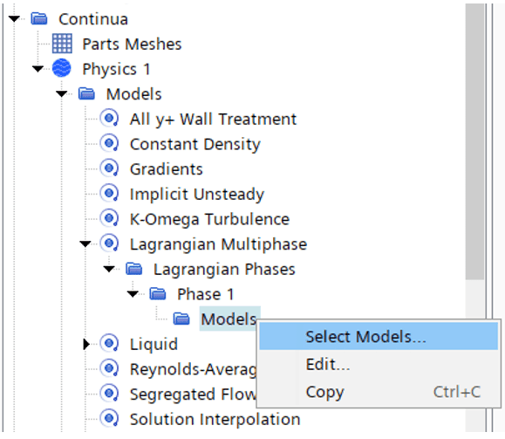Click the Reynolds-Averaged model icon
This screenshot has height=439, width=505.
(109, 368)
